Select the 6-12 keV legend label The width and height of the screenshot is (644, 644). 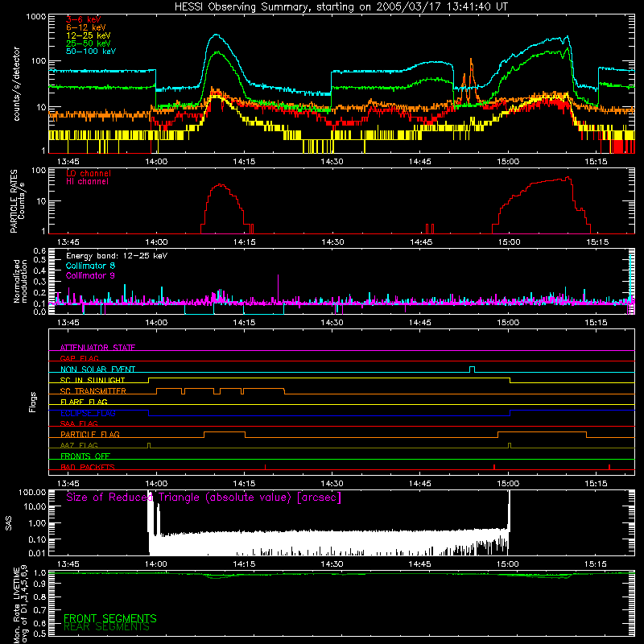tap(85, 27)
